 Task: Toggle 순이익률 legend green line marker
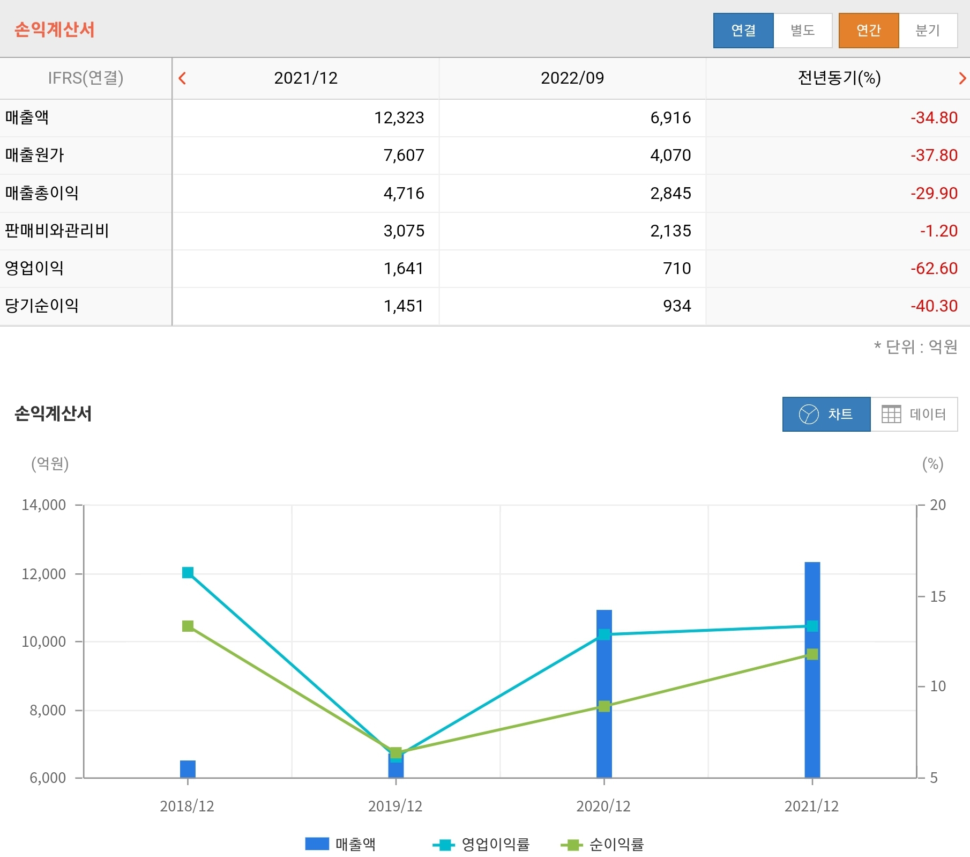[x=571, y=845]
